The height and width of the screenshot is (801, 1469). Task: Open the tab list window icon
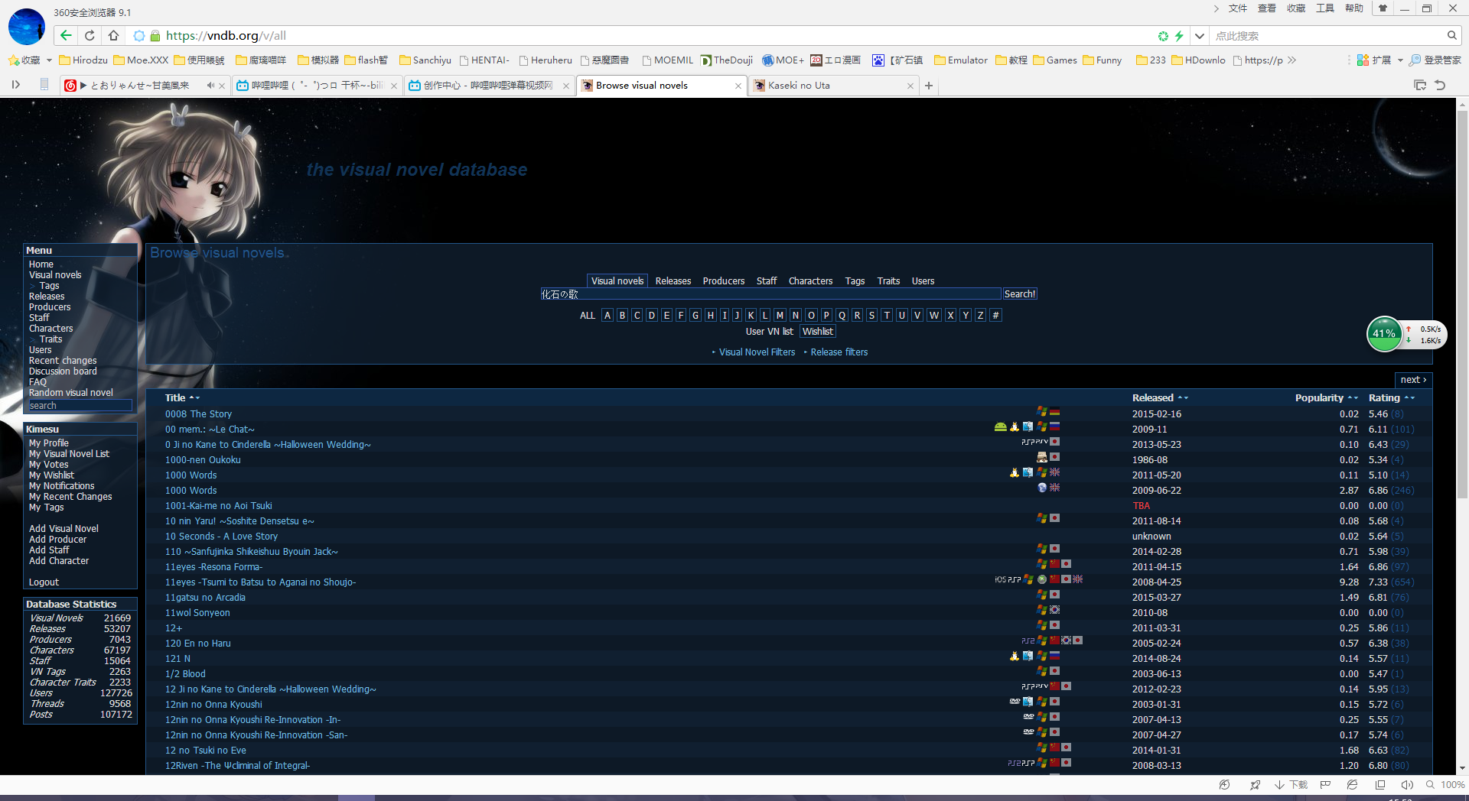1420,86
